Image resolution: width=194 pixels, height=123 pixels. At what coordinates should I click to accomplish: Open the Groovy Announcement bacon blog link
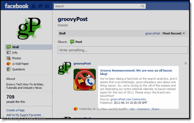(x=136, y=72)
